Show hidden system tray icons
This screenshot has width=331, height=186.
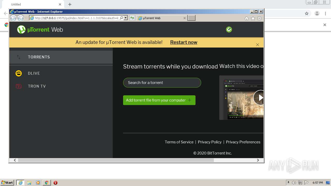pyautogui.click(x=288, y=183)
